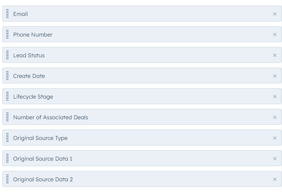The image size is (282, 194).
Task: Click the Phone Number drag handle icon
Action: point(7,34)
